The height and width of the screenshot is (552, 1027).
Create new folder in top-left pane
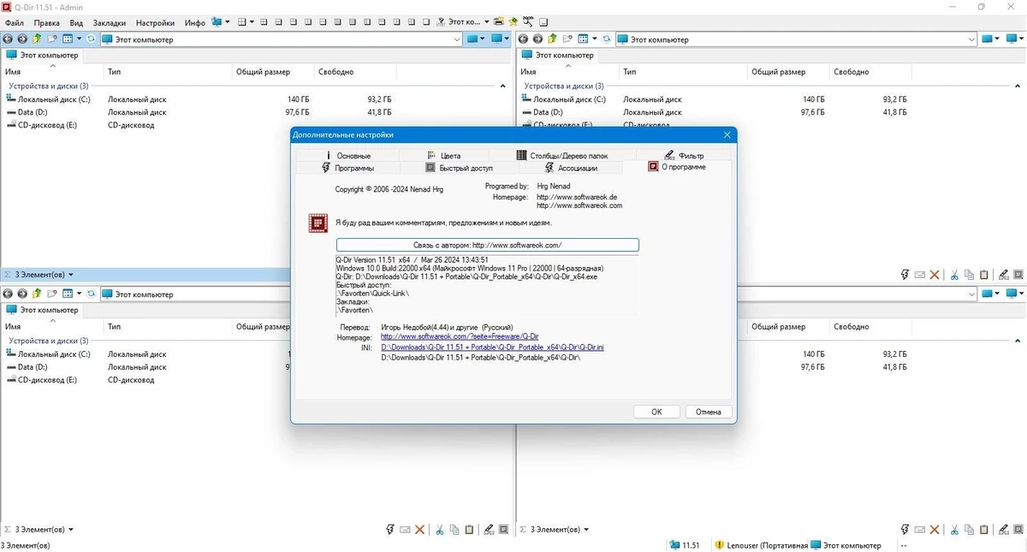coord(51,39)
